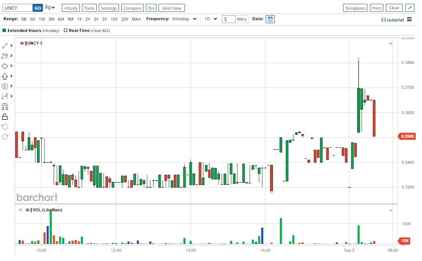This screenshot has height=261, width=422.
Task: Click the red UNCY series color swatch
Action: pyautogui.click(x=26, y=43)
